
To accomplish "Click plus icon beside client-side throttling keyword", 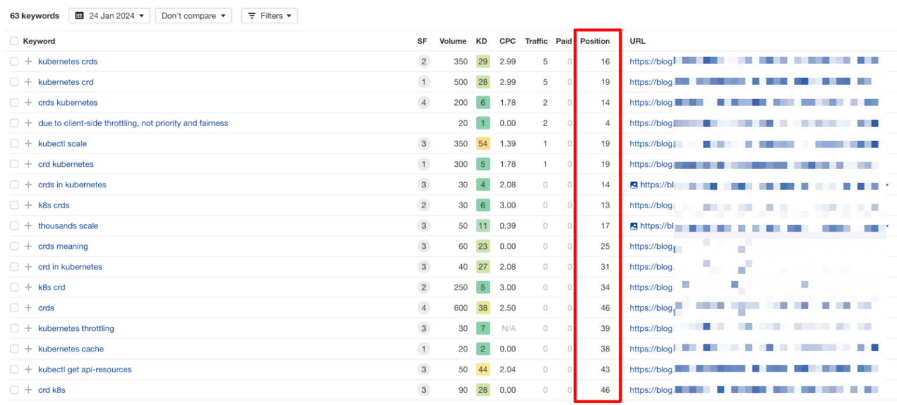I will point(28,123).
